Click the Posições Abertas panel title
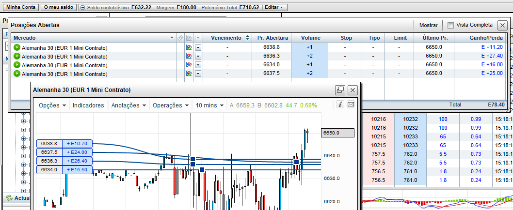Viewport: 513px width, 210px height. coord(35,25)
